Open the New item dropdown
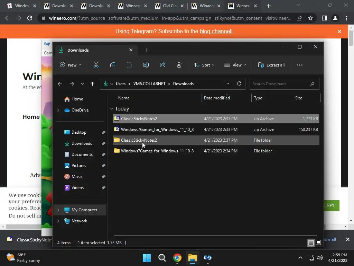The height and width of the screenshot is (266, 354). point(70,65)
